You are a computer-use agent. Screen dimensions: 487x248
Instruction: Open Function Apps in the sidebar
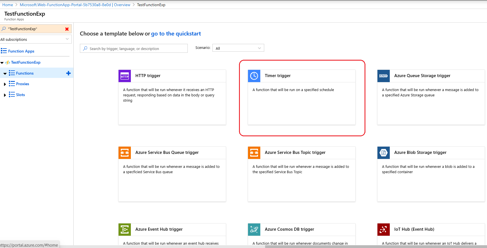pyautogui.click(x=21, y=51)
